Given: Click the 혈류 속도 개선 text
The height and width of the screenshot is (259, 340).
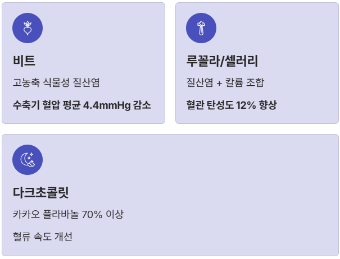Looking at the screenshot, I should [x=43, y=237].
